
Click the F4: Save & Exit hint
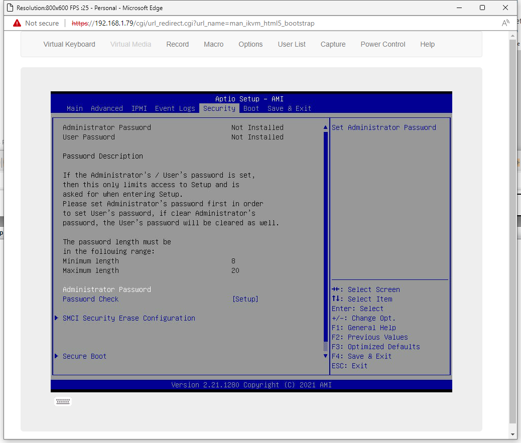click(x=361, y=356)
